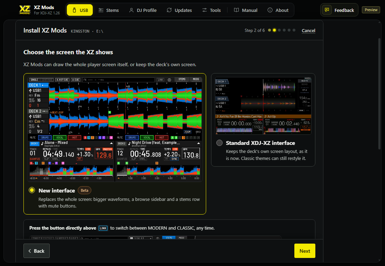Show the About section
Screen dimensions: 385x266
click(278, 10)
